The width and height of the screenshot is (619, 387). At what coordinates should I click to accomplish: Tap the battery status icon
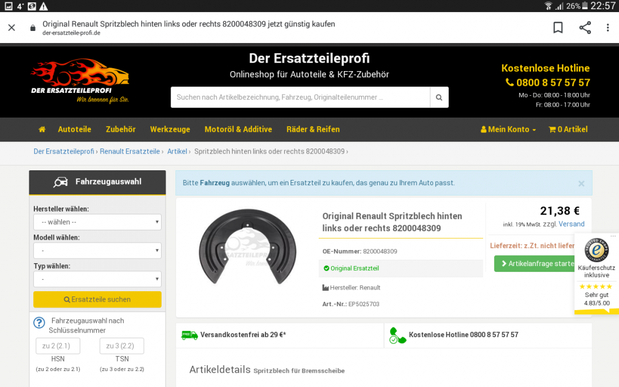click(x=585, y=6)
